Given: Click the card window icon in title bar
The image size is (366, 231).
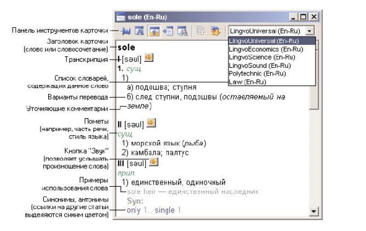Looking at the screenshot, I should pyautogui.click(x=121, y=17).
